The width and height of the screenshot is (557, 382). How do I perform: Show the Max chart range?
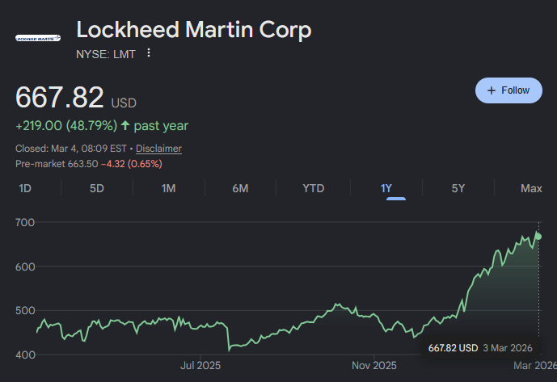(531, 188)
